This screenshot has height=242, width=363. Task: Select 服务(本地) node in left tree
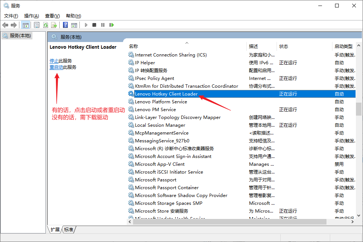(x=17, y=36)
